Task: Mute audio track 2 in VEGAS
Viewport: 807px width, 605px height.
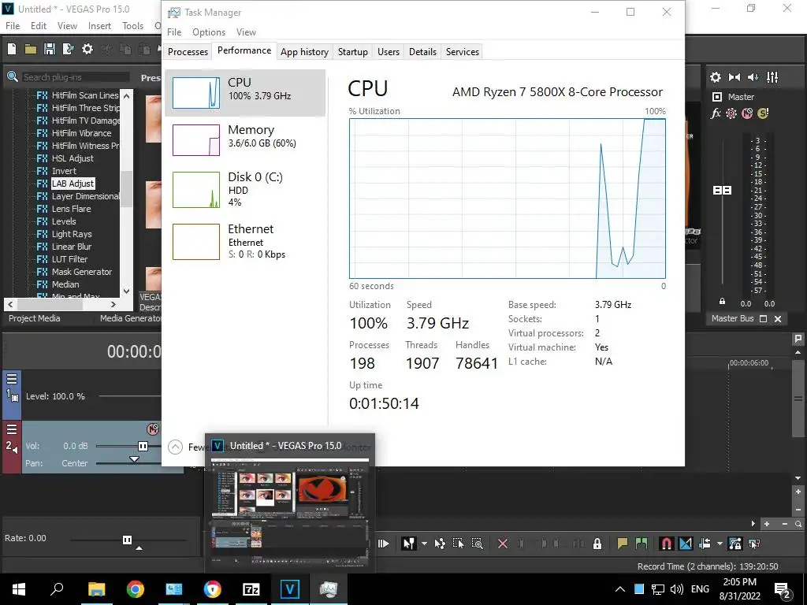Action: pyautogui.click(x=153, y=429)
